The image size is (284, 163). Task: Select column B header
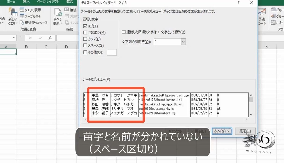26,47
